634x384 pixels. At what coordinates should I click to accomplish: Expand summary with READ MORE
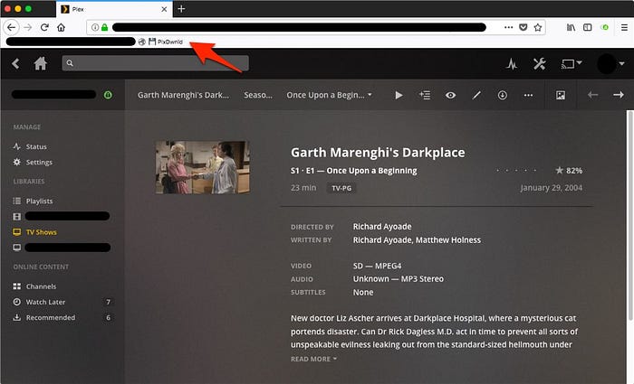click(x=313, y=359)
